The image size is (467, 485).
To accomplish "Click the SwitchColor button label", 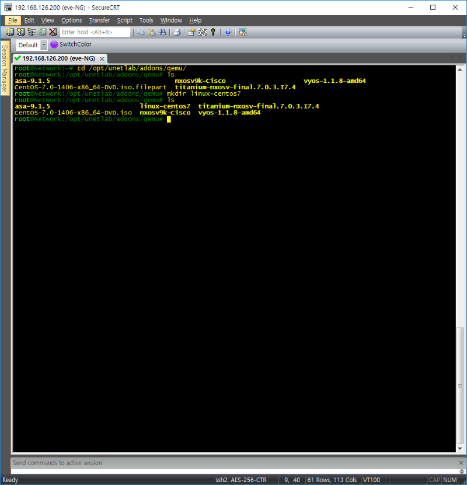I will [x=75, y=44].
